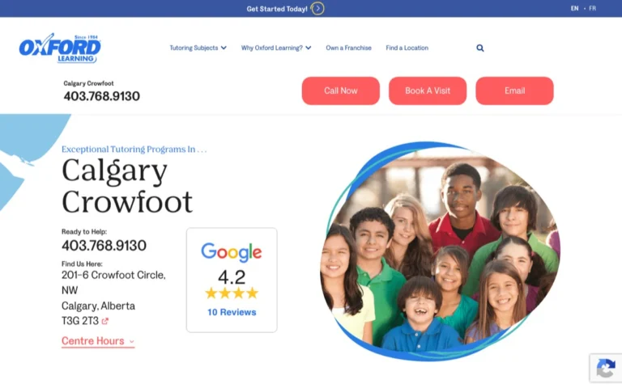
Task: Click the 4.2 rating value
Action: point(232,277)
